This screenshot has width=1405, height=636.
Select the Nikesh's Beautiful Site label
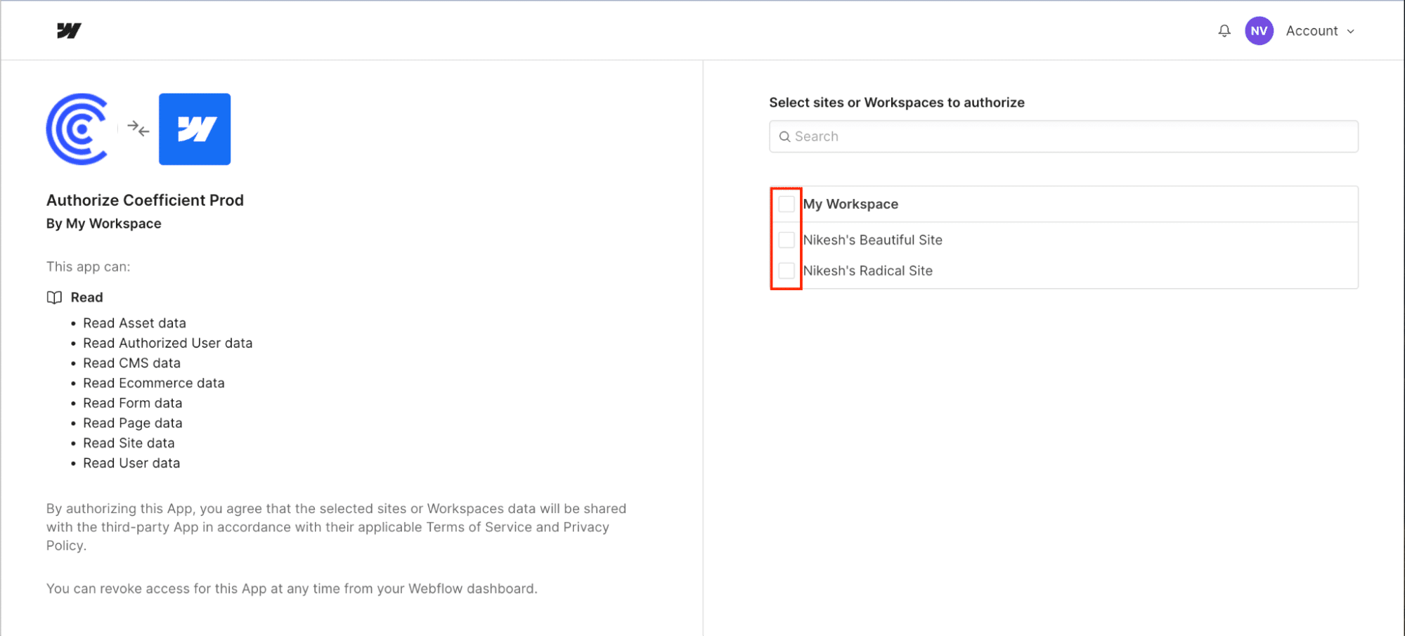click(872, 240)
